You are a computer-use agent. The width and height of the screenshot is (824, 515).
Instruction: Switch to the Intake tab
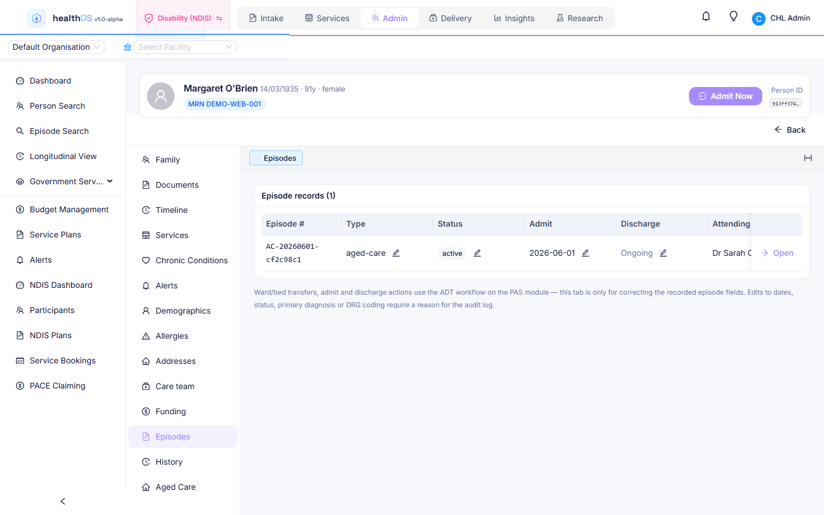coord(266,18)
